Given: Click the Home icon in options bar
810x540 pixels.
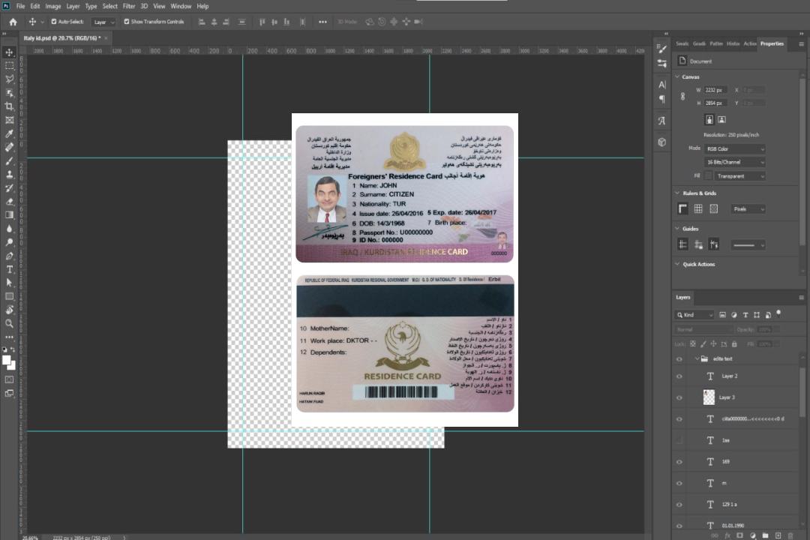Looking at the screenshot, I should pyautogui.click(x=13, y=22).
